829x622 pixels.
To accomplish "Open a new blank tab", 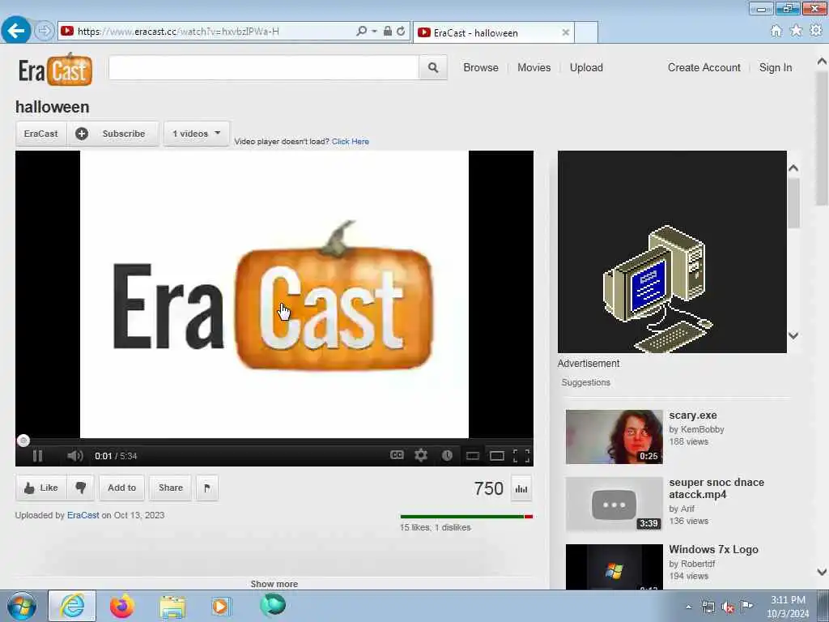I will (x=586, y=32).
